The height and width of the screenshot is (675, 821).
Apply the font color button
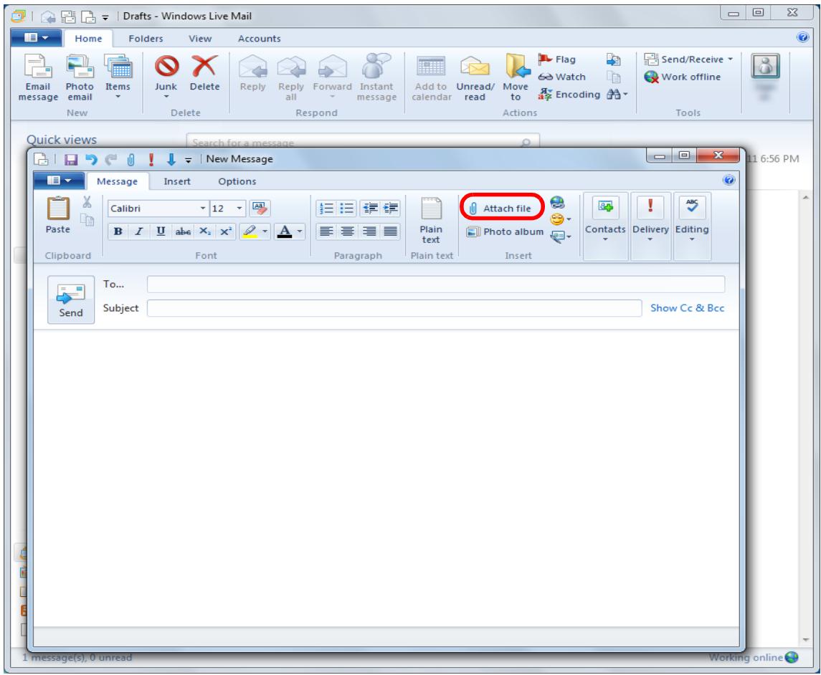coord(285,231)
